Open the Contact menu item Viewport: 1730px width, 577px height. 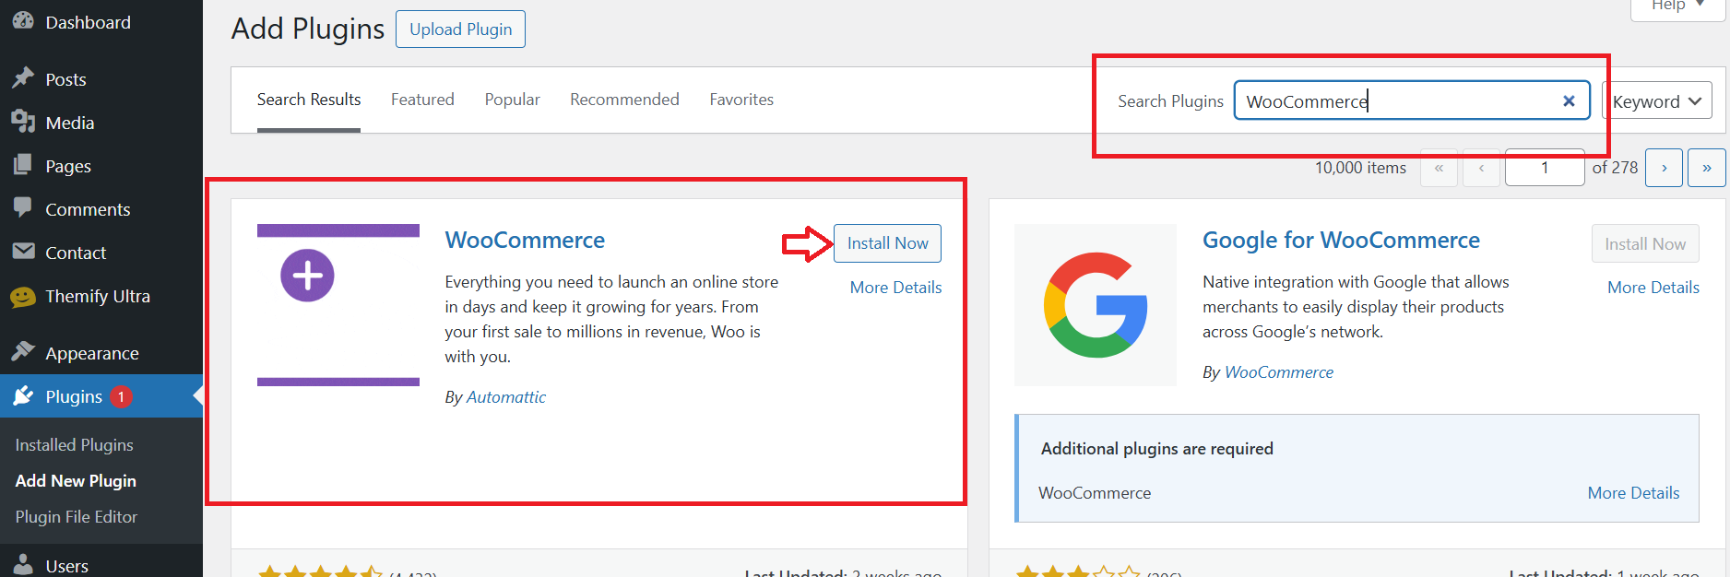point(101,253)
